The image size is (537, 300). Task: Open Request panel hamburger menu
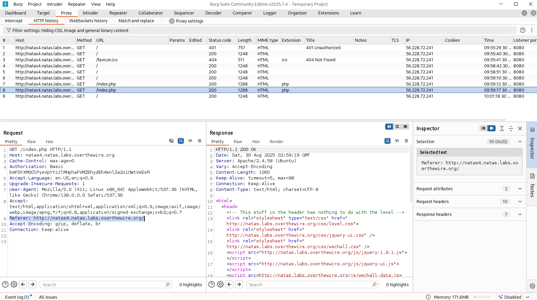[x=200, y=141]
